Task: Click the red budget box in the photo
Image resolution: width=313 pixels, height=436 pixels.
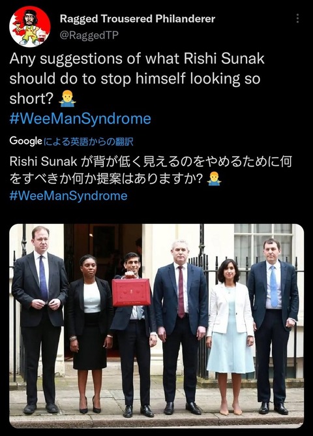Action: pyautogui.click(x=131, y=292)
